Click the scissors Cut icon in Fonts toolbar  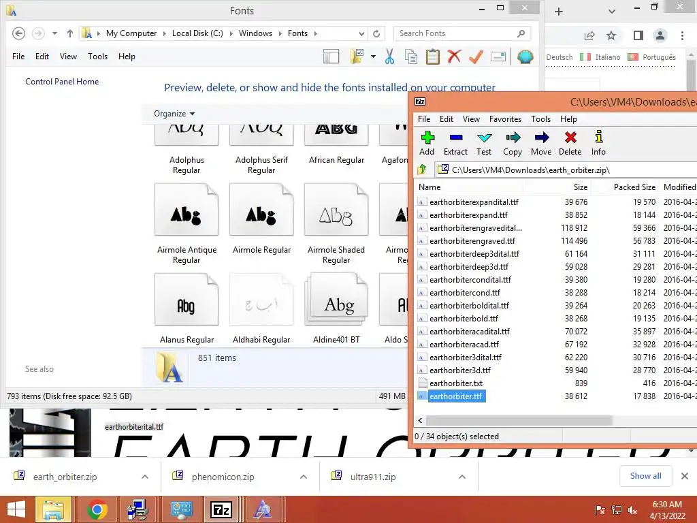pyautogui.click(x=389, y=57)
